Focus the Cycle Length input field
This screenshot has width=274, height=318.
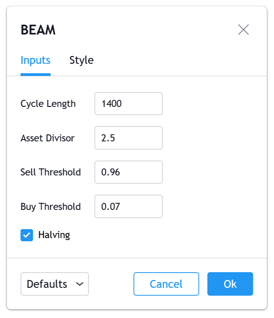tap(128, 104)
